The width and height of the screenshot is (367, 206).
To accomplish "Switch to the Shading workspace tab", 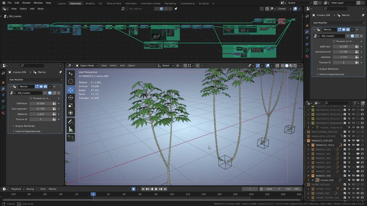I will click(x=90, y=3).
